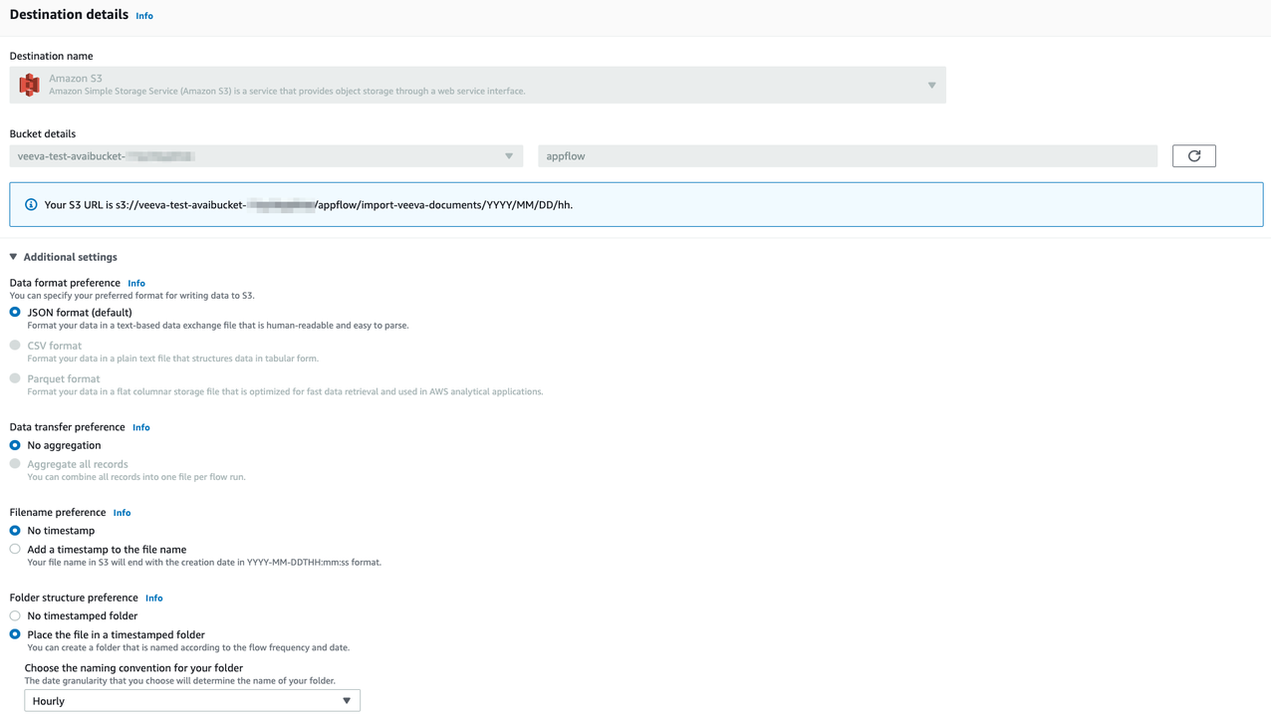
Task: Select the Parquet format option
Action: click(x=15, y=378)
